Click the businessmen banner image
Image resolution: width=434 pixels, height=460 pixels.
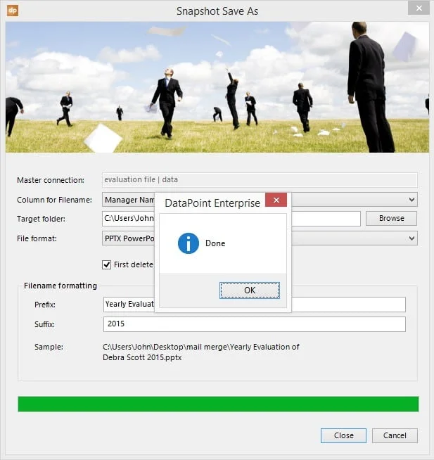(x=217, y=87)
